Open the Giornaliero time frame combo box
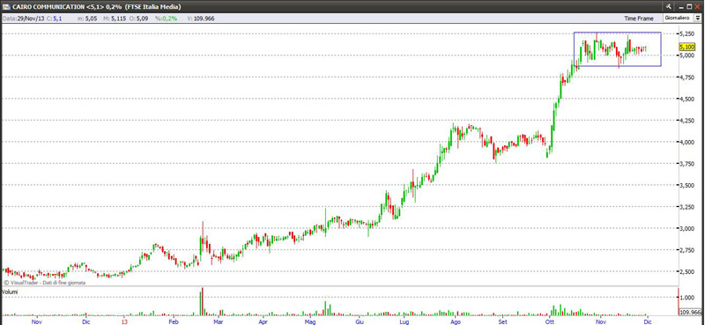This screenshot has height=325, width=705. tap(682, 18)
